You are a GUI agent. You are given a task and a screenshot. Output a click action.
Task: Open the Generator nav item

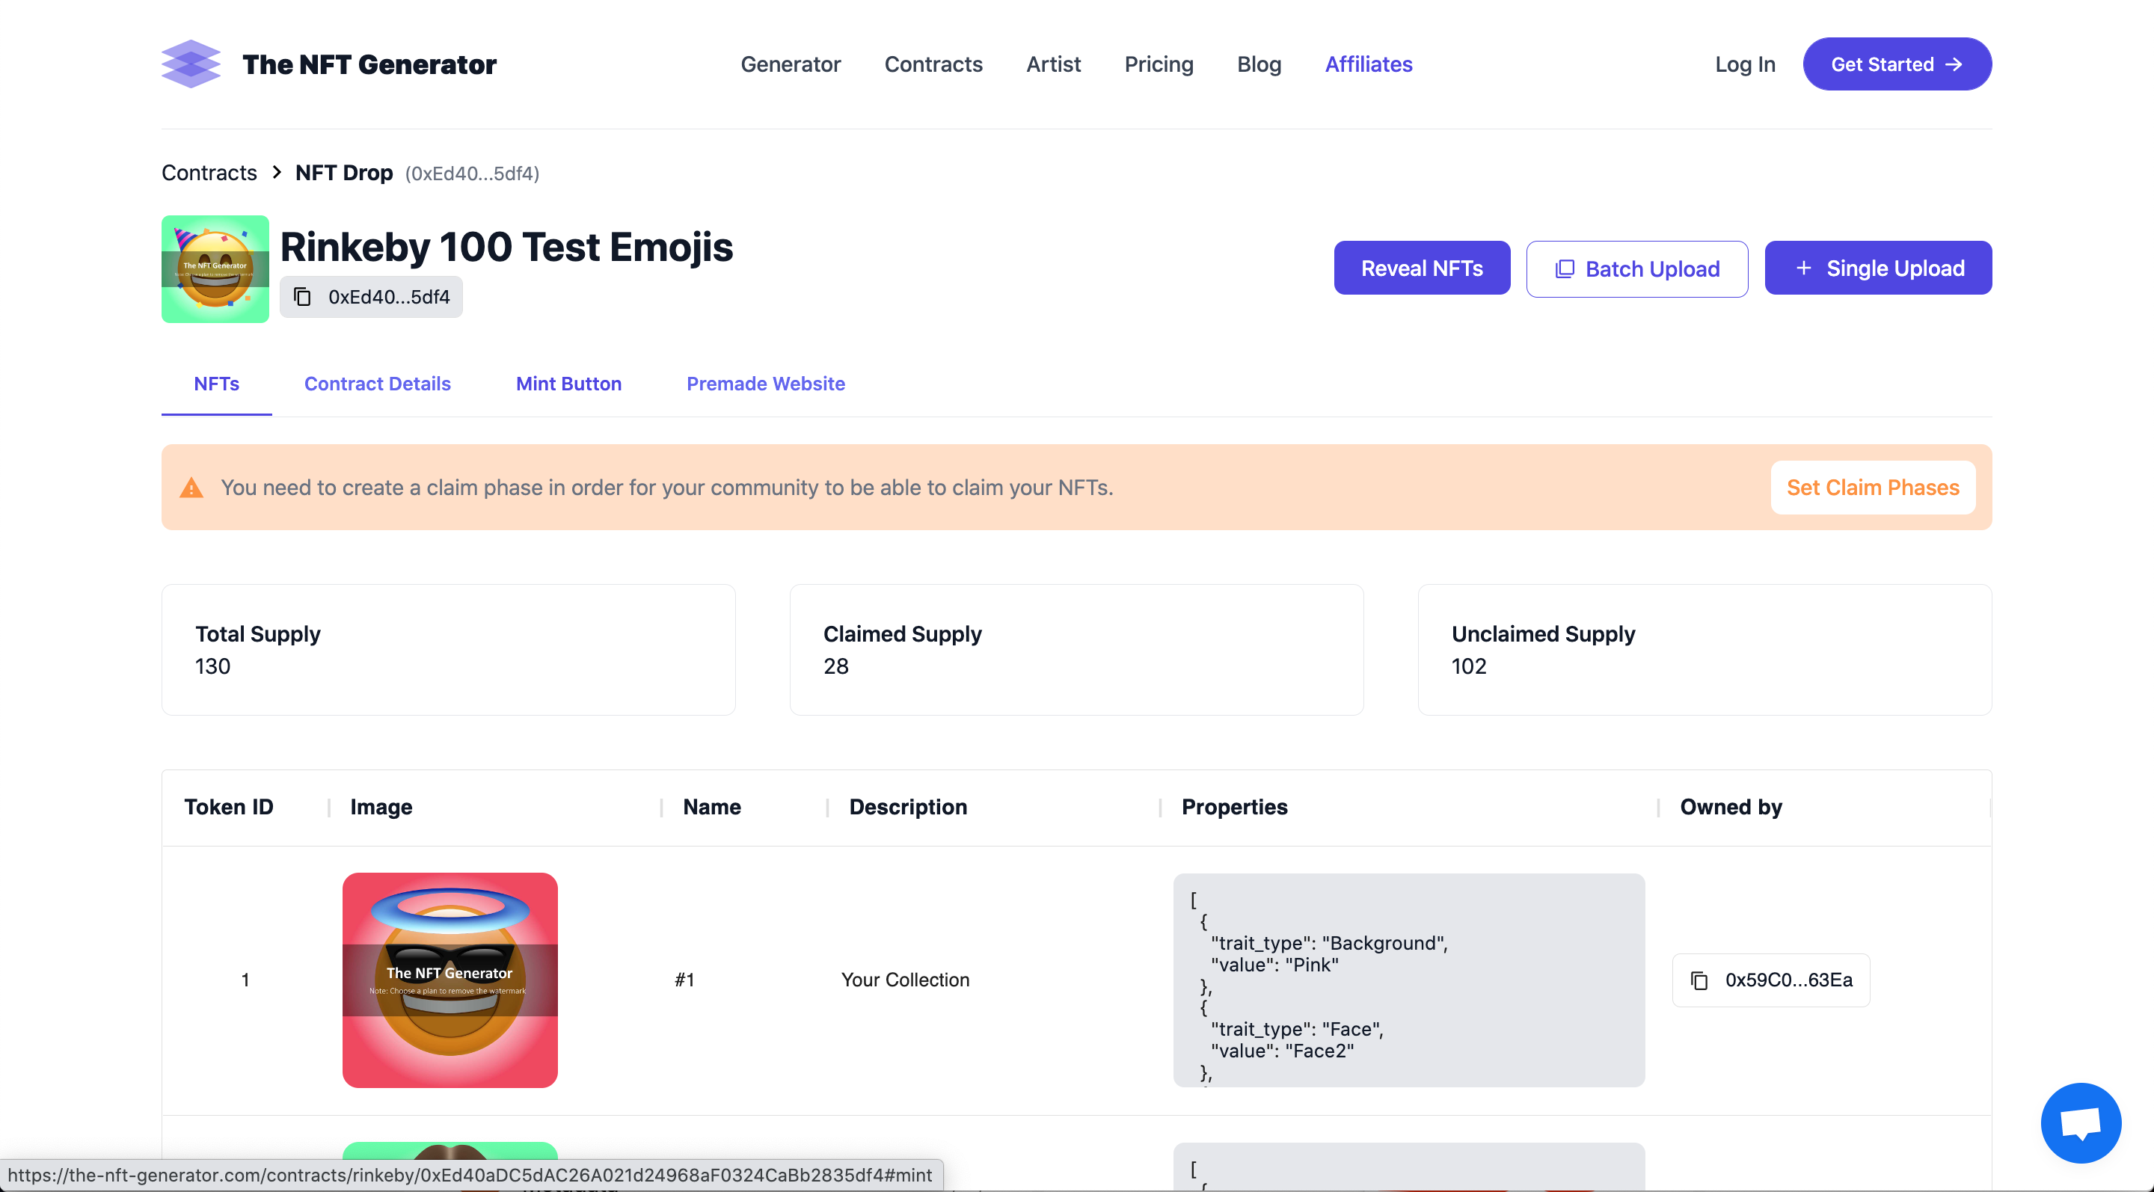(791, 64)
